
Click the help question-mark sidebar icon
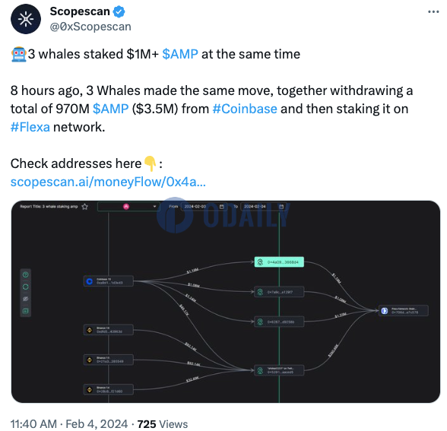pyautogui.click(x=25, y=275)
